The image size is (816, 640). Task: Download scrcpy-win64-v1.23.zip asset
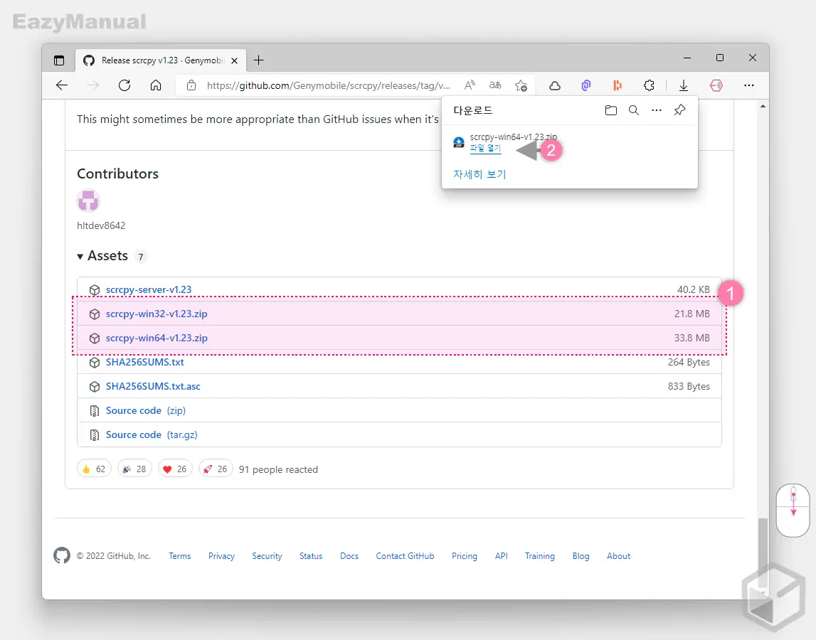(157, 338)
